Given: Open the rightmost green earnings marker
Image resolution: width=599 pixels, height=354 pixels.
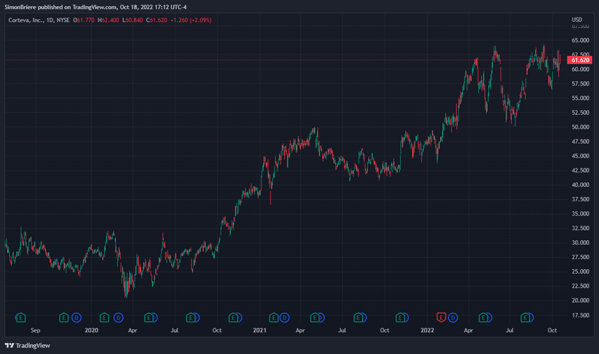Looking at the screenshot, I should (526, 317).
